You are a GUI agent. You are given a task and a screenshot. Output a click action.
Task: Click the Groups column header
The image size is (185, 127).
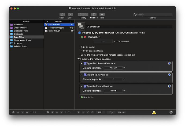pyautogui.click(x=27, y=22)
